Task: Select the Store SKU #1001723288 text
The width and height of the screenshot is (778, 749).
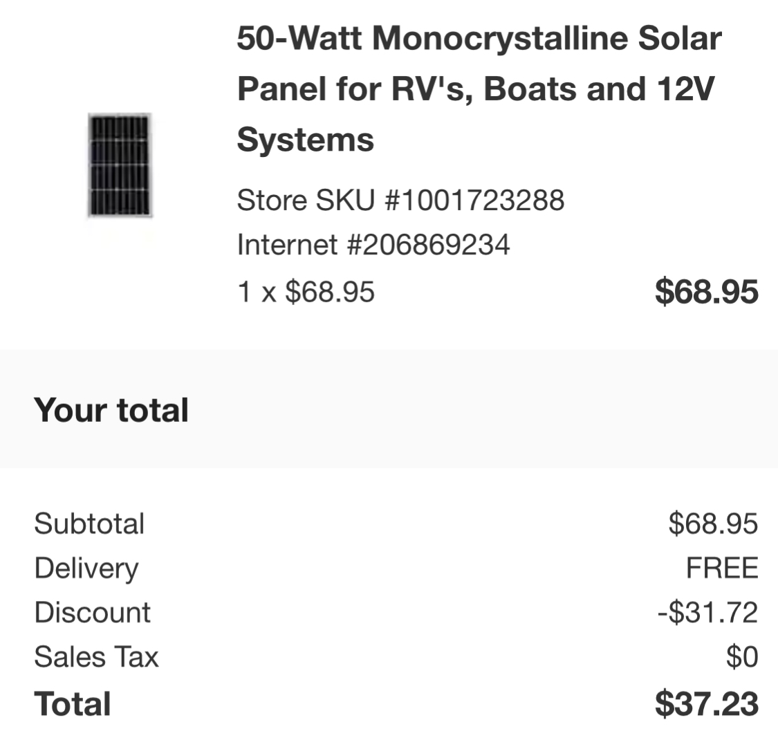Action: click(400, 200)
